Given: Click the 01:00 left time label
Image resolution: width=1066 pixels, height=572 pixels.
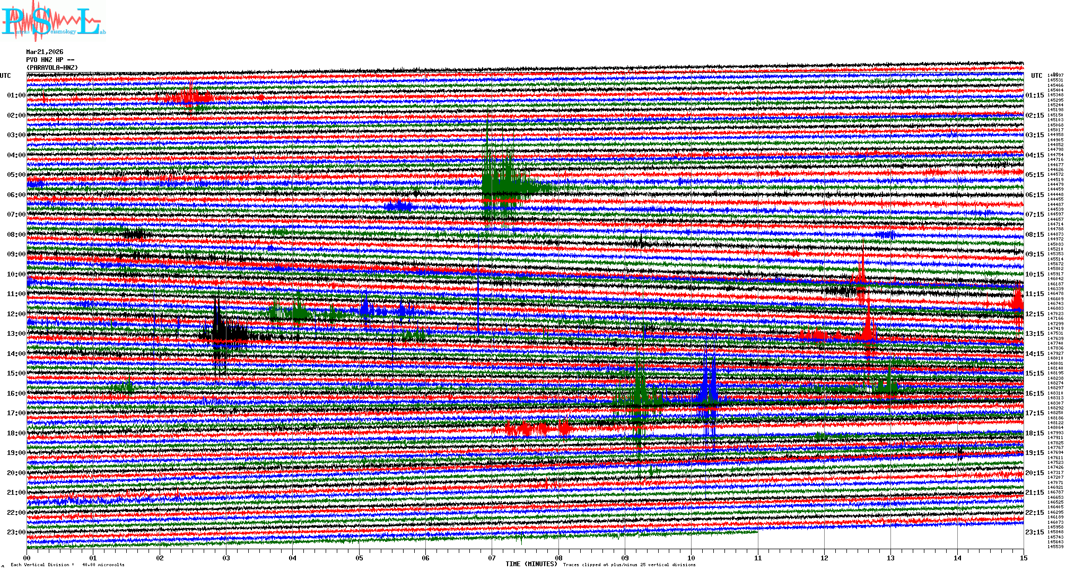Looking at the screenshot, I should point(16,95).
